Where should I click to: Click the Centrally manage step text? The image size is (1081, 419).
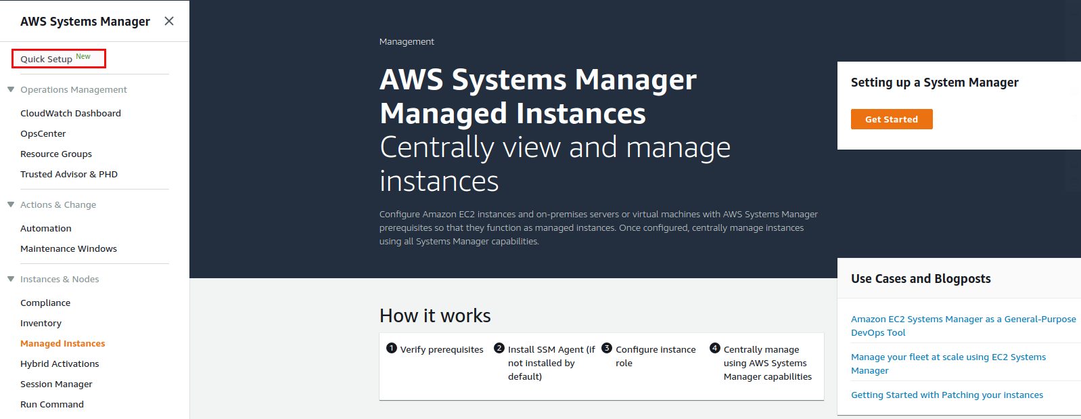pos(768,363)
